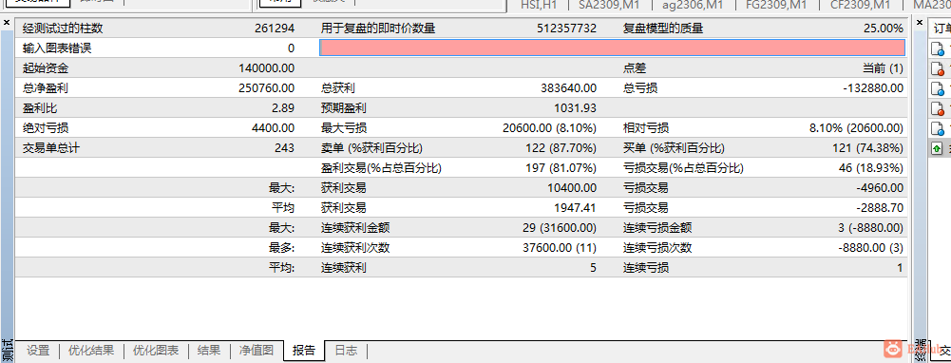Select the largest profit trade value 10400.00
The width and height of the screenshot is (951, 363).
[572, 188]
